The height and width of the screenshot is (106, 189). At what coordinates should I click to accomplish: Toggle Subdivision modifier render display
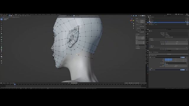click(184, 70)
